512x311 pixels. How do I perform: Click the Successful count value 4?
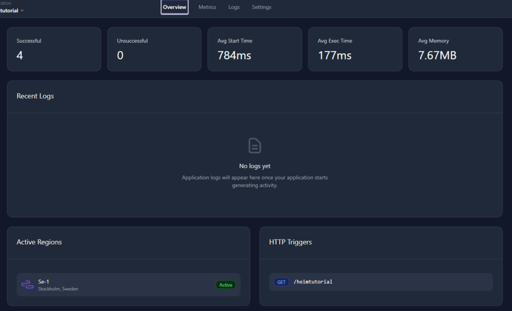[x=19, y=55]
